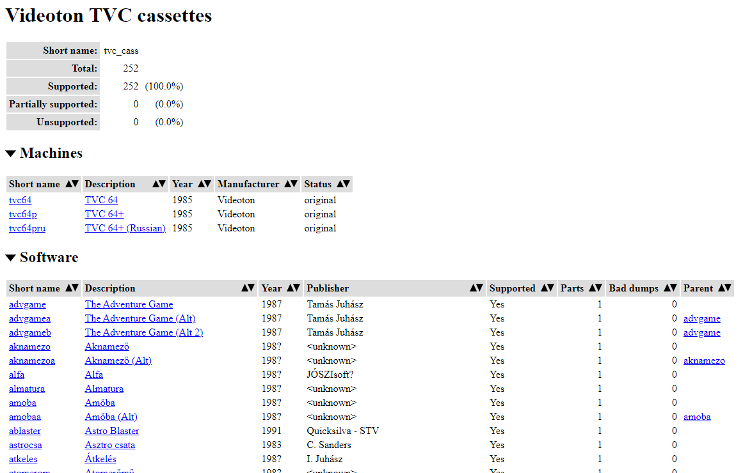Open the Alfa description link
The width and height of the screenshot is (743, 473).
(94, 375)
